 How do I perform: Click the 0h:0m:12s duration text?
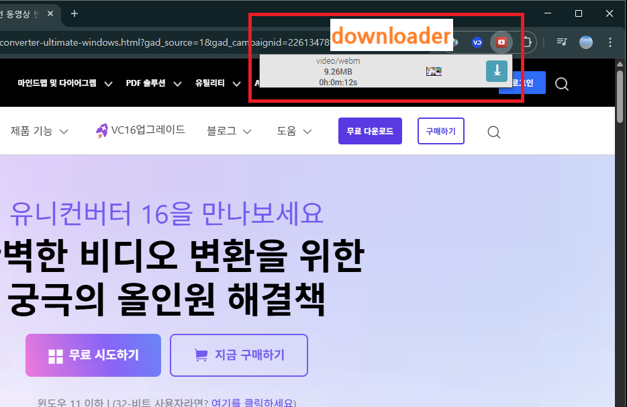tap(338, 83)
